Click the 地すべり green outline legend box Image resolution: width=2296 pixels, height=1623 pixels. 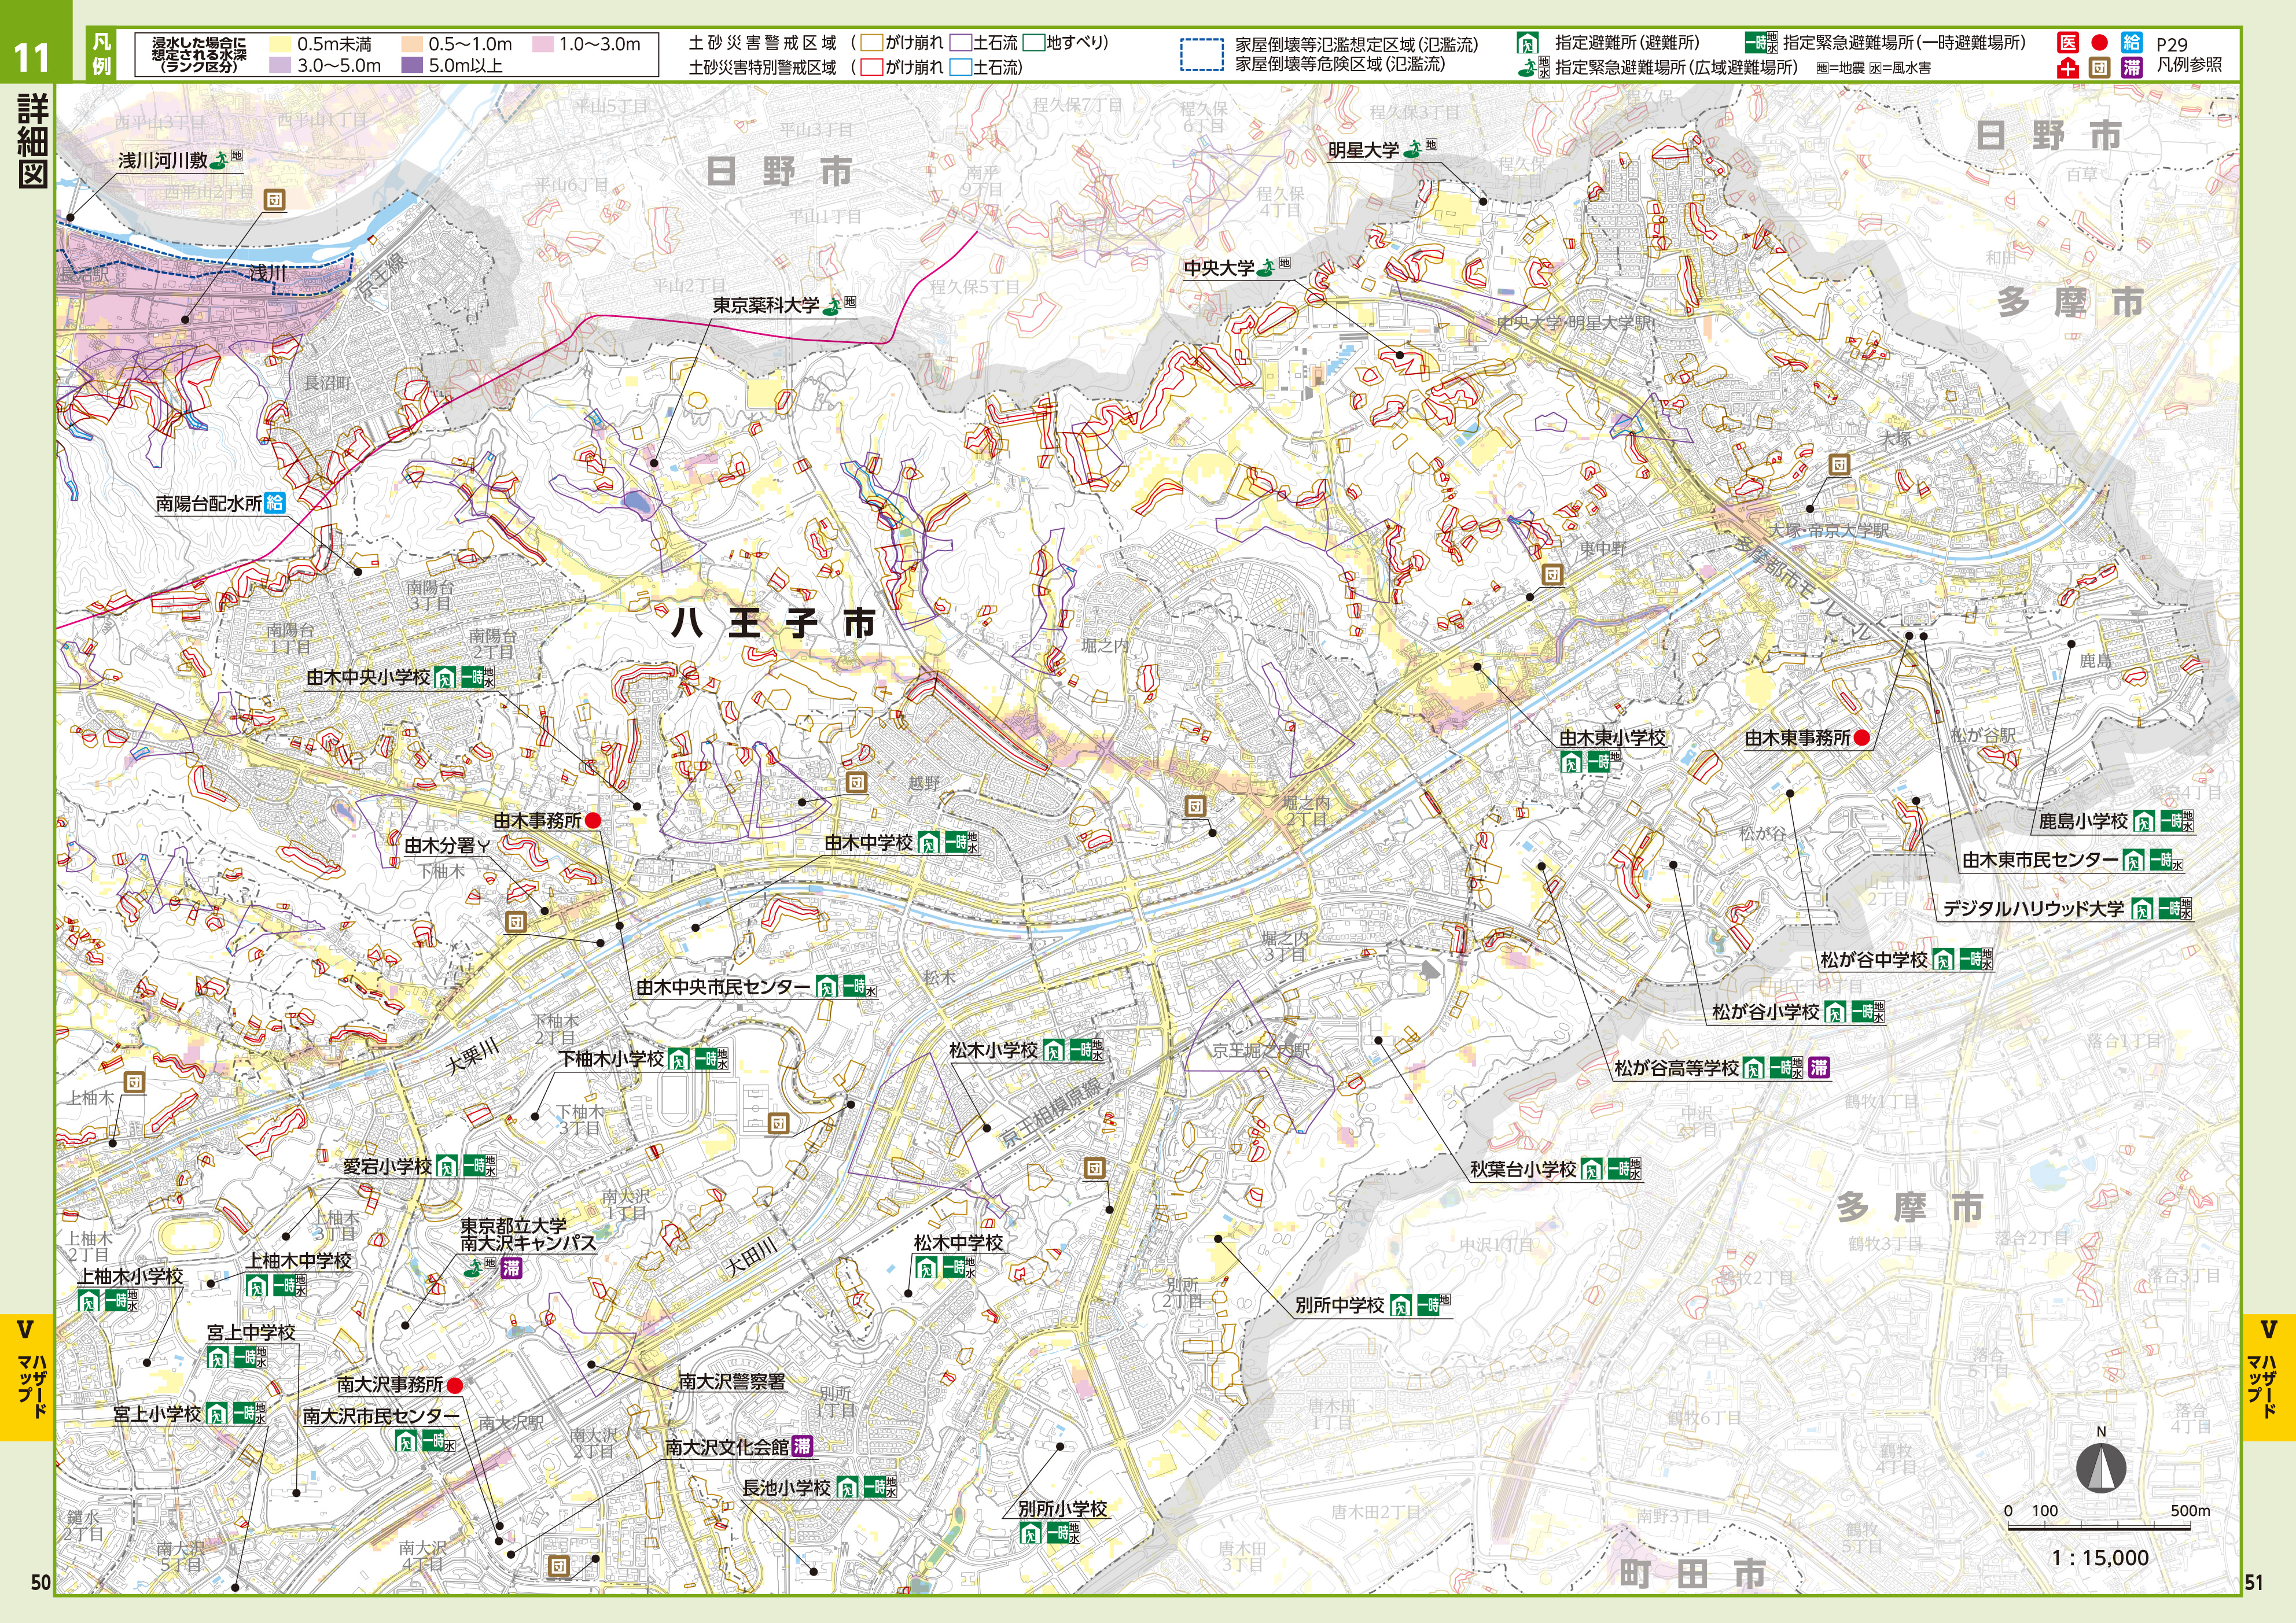[1033, 43]
